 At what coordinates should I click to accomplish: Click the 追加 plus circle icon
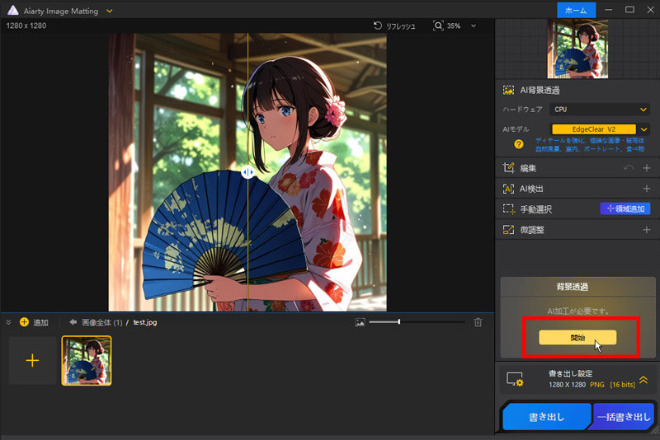(24, 322)
